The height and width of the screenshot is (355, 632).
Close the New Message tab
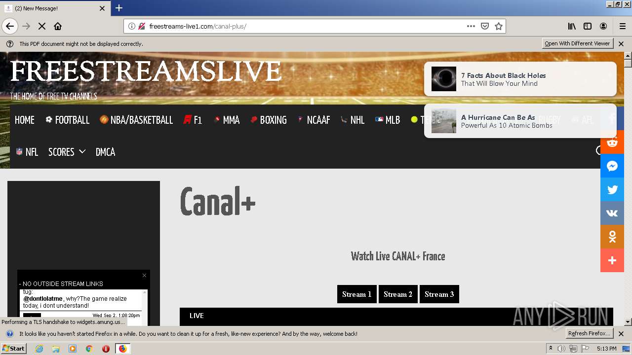point(102,8)
